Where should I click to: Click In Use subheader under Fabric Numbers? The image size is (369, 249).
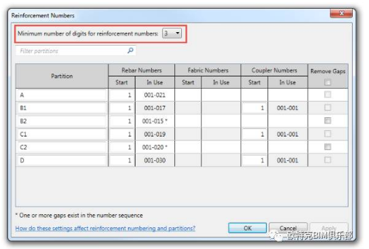pos(221,83)
